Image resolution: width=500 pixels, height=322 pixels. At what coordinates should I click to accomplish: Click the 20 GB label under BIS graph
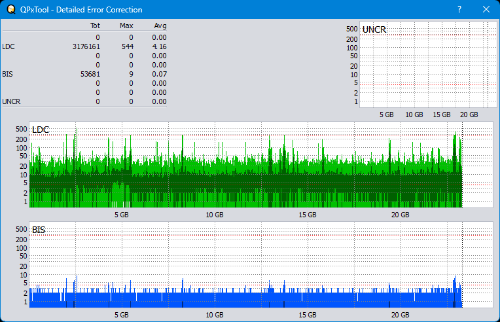(400, 315)
